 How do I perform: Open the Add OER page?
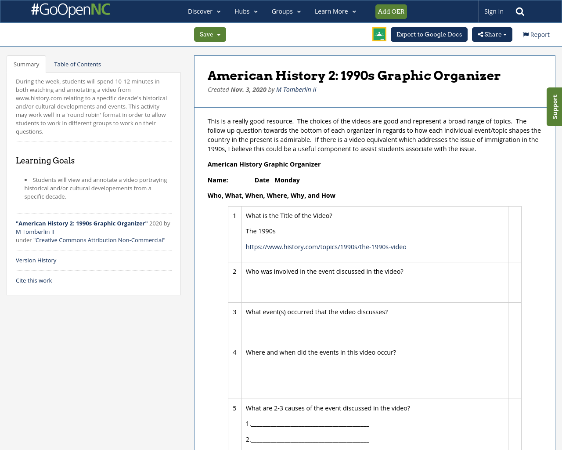(391, 11)
